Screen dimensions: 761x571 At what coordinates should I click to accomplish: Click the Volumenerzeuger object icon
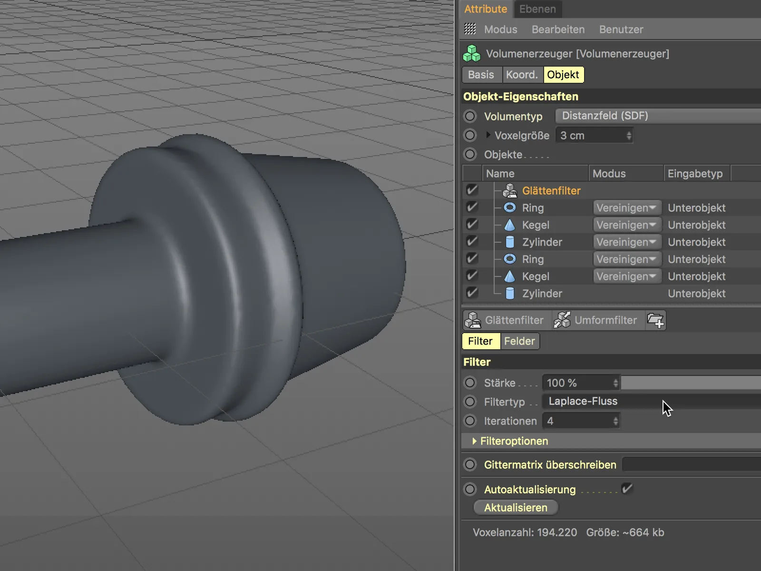tap(471, 54)
